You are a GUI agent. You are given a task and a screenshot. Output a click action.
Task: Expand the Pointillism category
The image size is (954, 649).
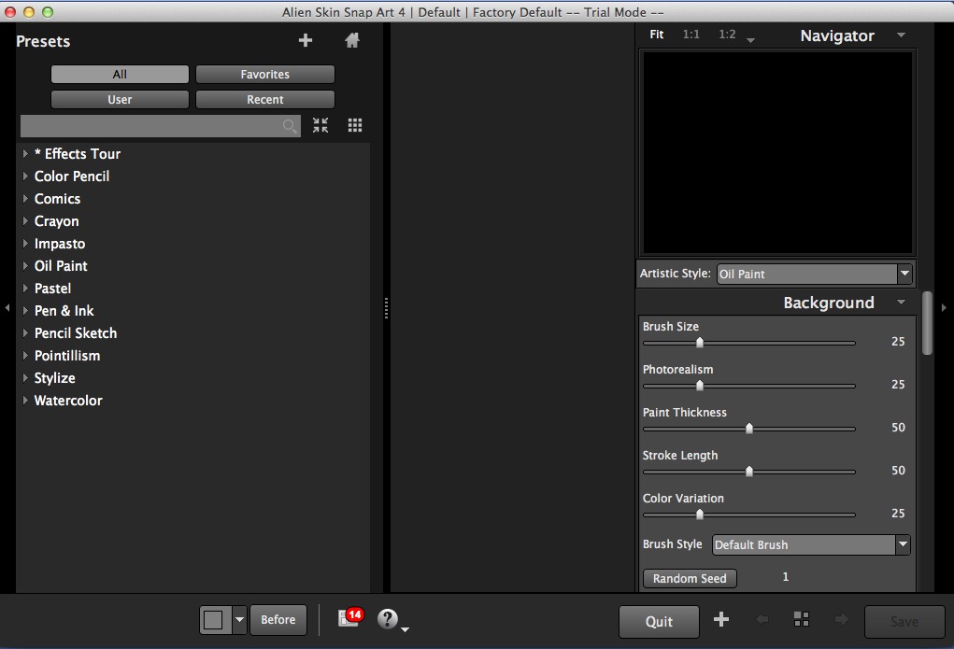(25, 355)
